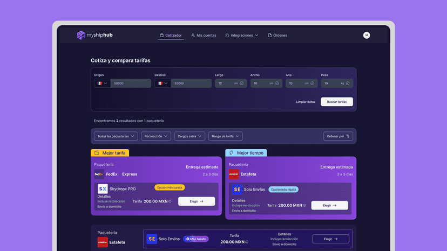Click the Express service label

[130, 174]
